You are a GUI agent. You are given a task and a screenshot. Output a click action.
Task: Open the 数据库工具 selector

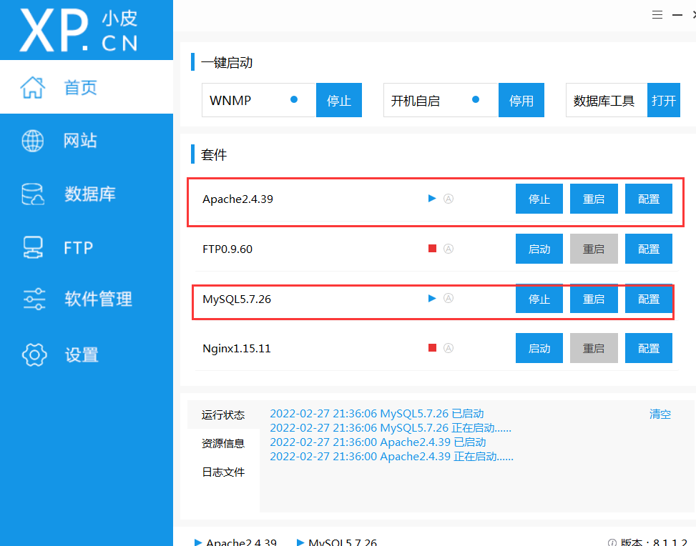(605, 100)
